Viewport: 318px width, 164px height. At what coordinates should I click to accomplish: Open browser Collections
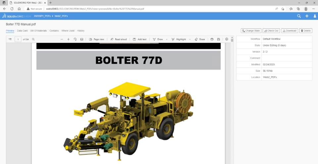click(298, 9)
